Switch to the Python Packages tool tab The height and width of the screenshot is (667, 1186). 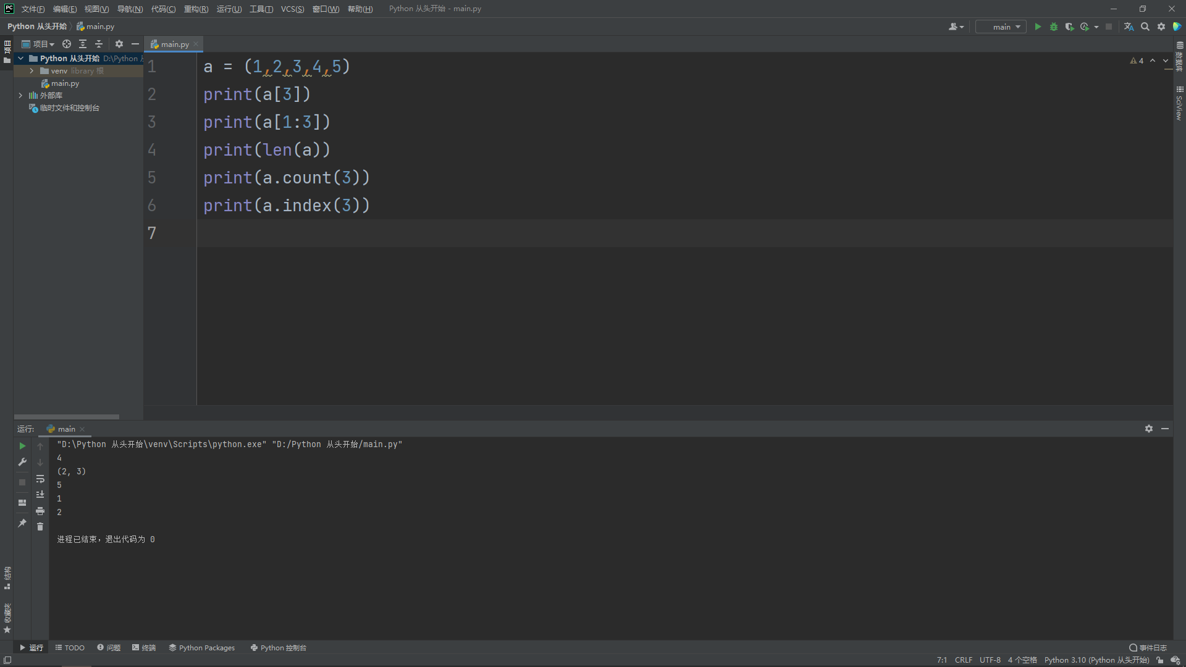202,648
